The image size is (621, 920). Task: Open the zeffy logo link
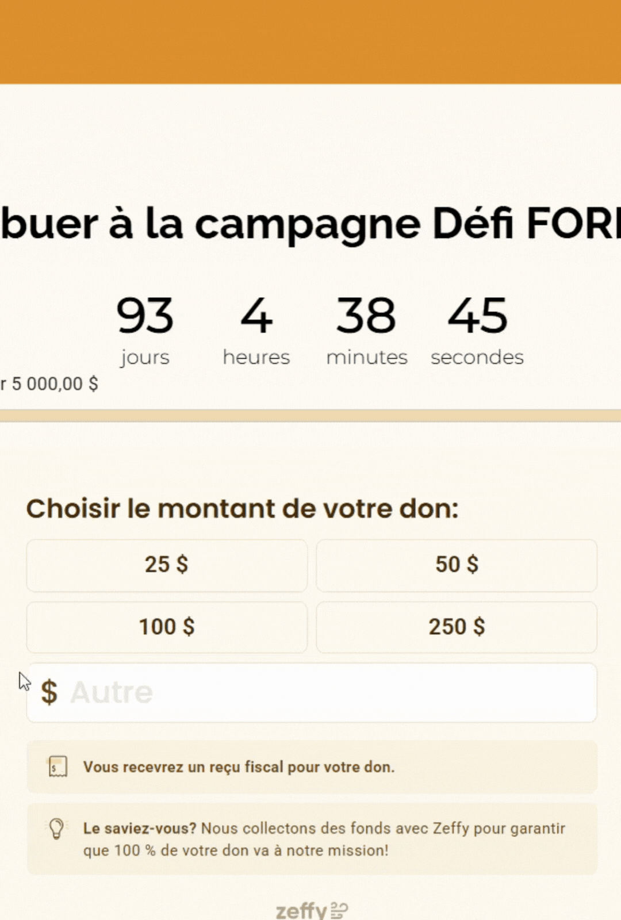tap(312, 911)
